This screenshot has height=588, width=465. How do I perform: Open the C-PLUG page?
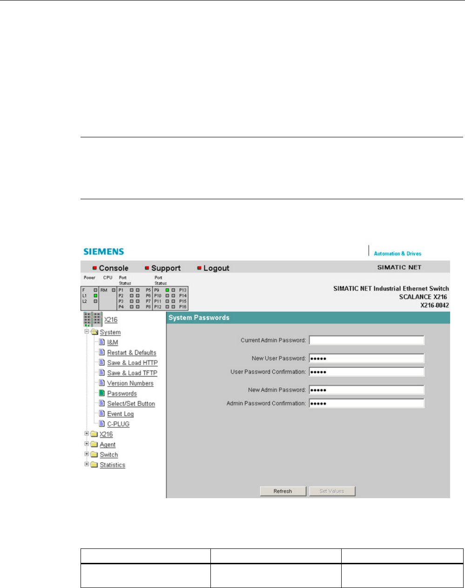[118, 425]
